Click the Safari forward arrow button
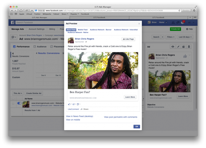206x148 pixels. tap(15, 10)
